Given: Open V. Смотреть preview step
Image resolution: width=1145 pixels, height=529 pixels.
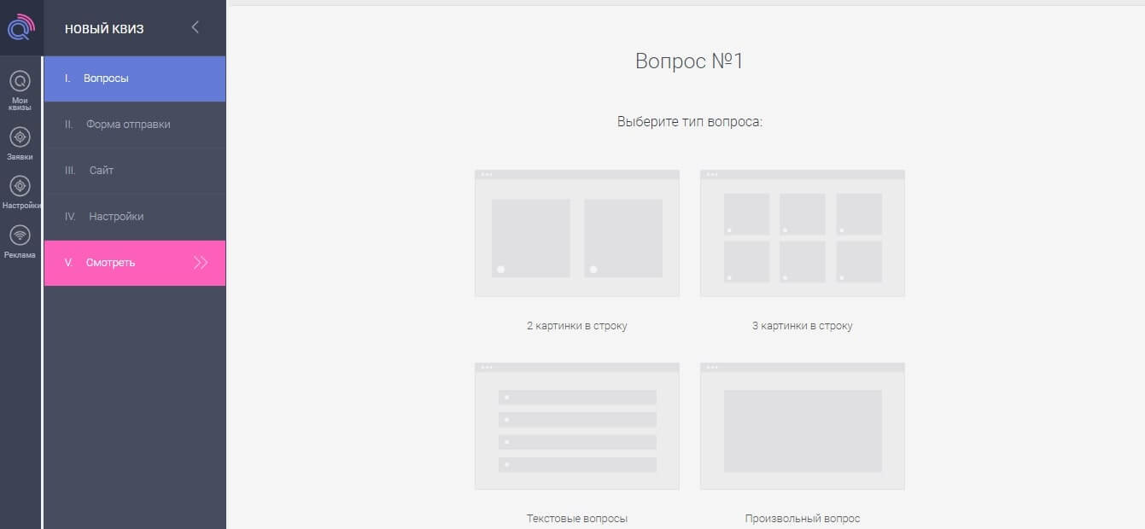Looking at the screenshot, I should 135,263.
